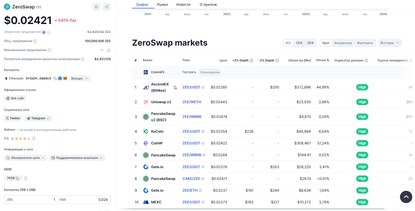Click info icon beside fully diluted market cap

[83, 59]
